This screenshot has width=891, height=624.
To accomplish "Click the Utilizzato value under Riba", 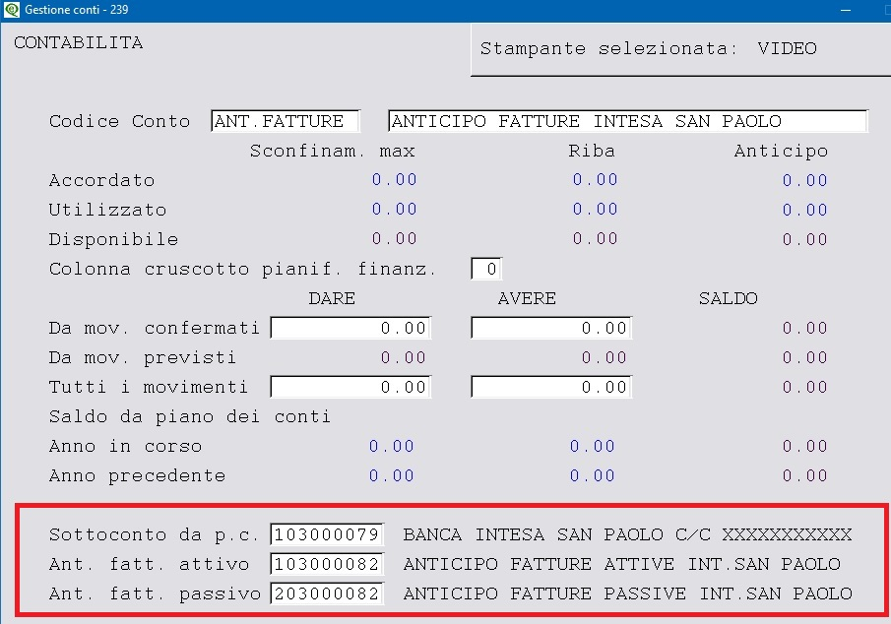I will coord(595,210).
